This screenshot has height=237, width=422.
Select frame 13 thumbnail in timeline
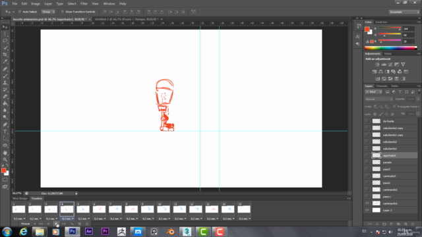point(212,209)
